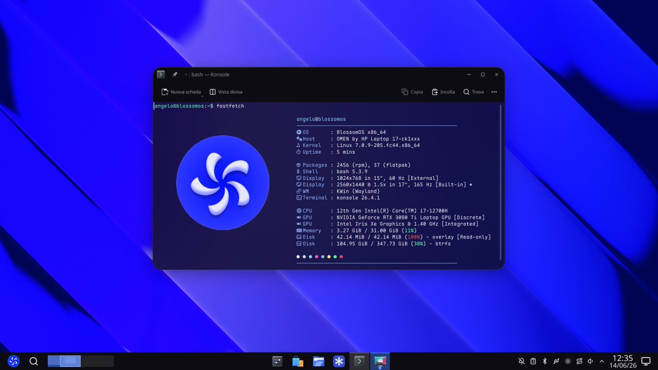The width and height of the screenshot is (658, 370).
Task: Open the taskbar search icon
Action: point(33,361)
